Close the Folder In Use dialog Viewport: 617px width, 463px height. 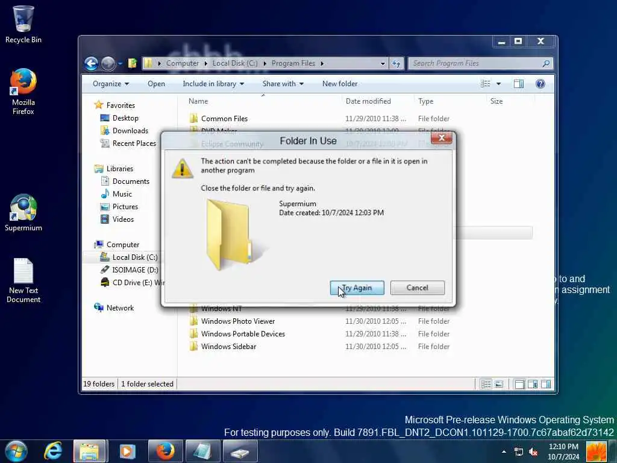click(x=442, y=138)
